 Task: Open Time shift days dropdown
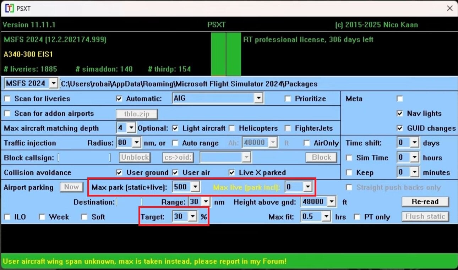tap(415, 143)
